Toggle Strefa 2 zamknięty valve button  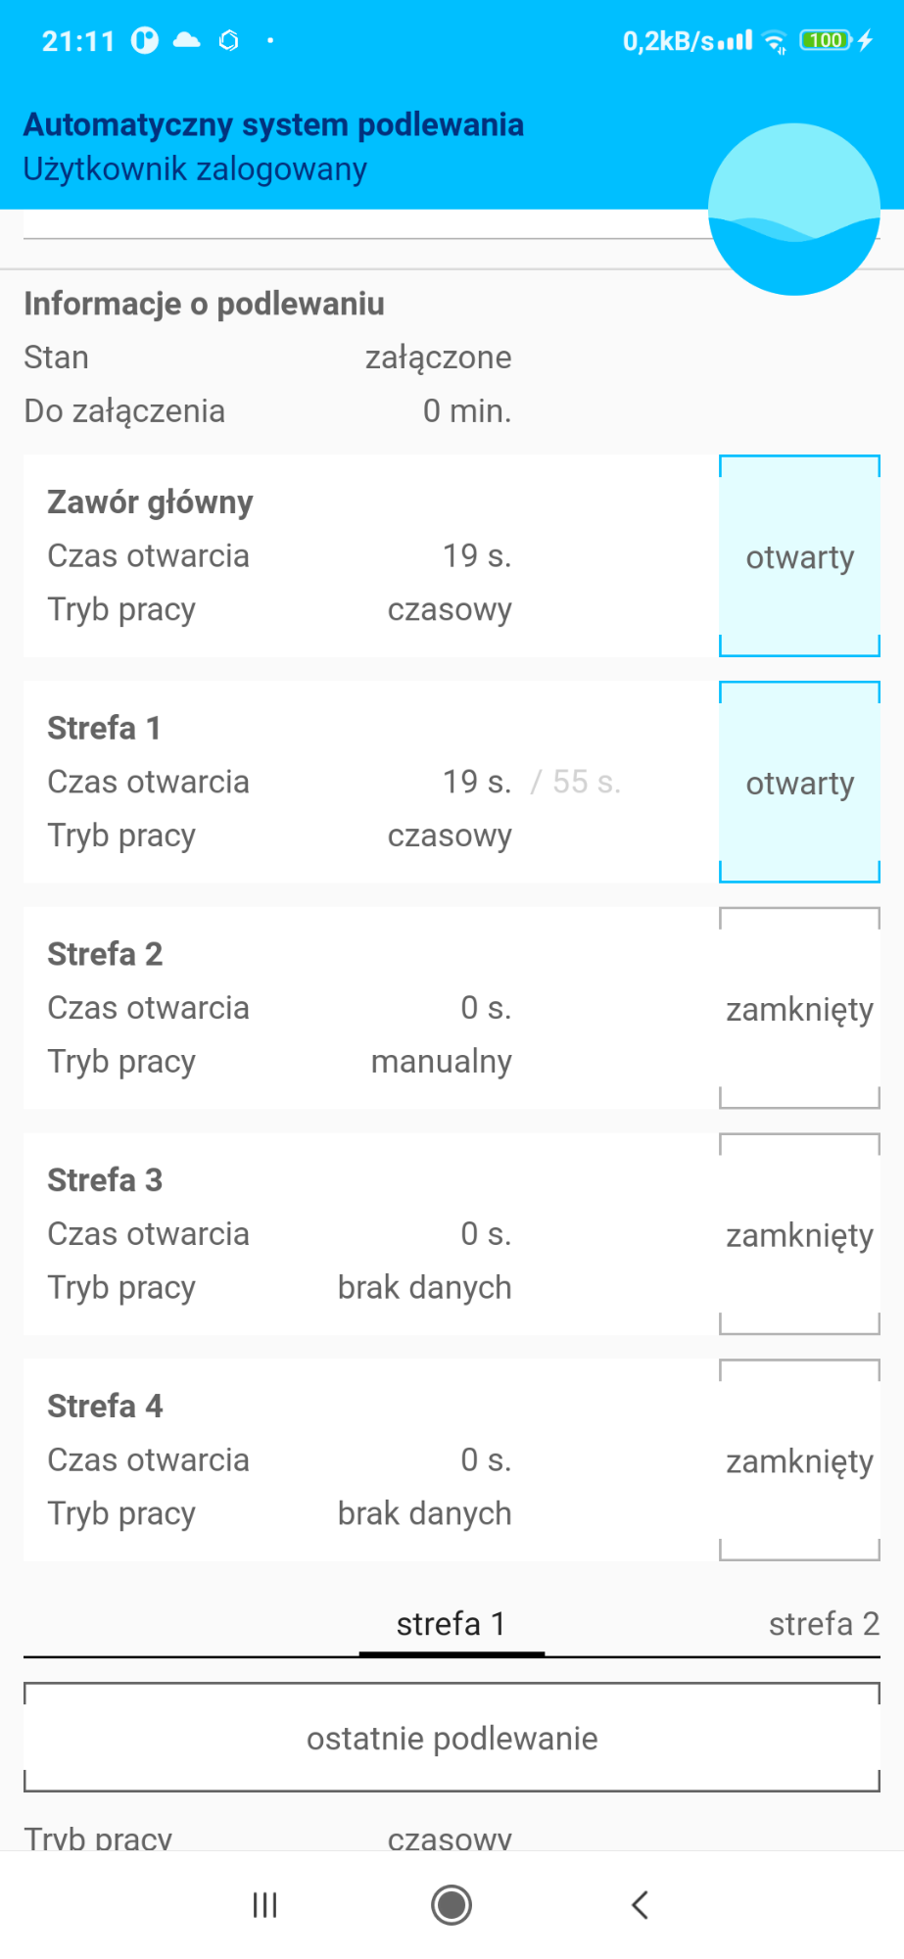[x=800, y=1009]
